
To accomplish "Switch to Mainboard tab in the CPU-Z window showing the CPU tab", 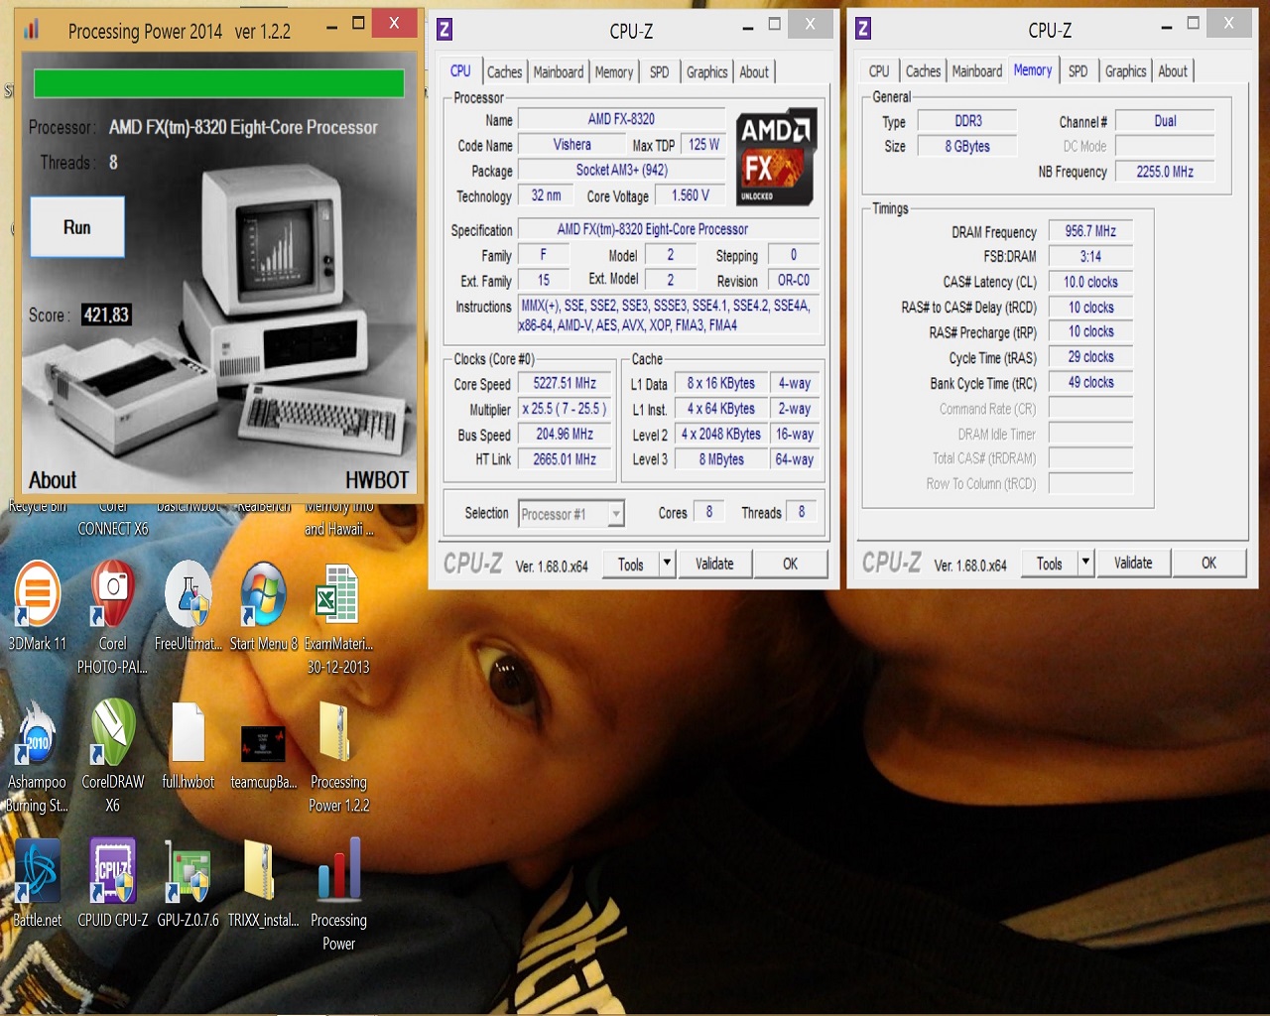I will click(x=559, y=71).
